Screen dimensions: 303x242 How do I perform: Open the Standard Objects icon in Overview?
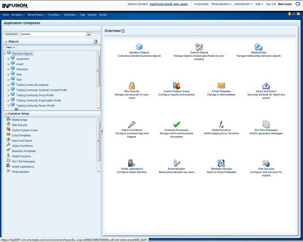click(139, 47)
